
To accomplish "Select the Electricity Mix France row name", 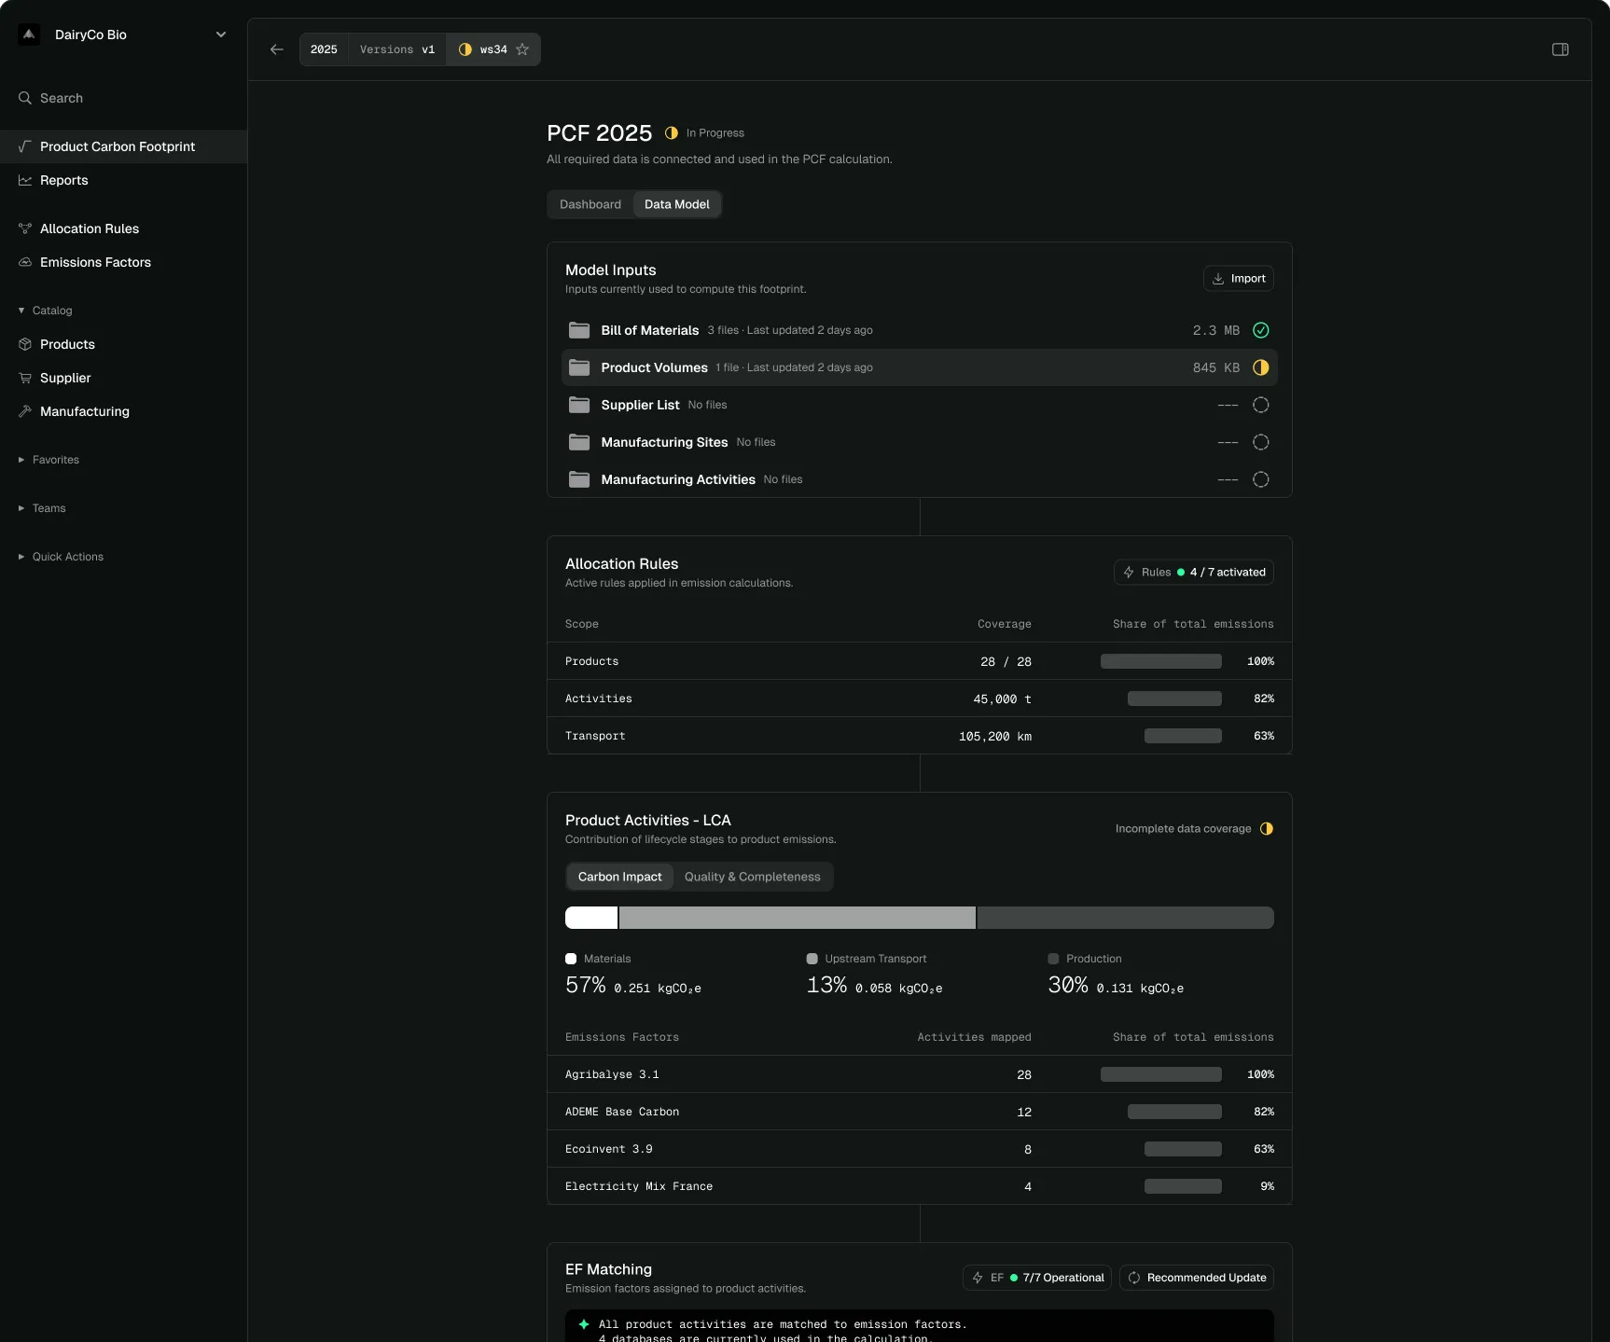I will [x=639, y=1186].
